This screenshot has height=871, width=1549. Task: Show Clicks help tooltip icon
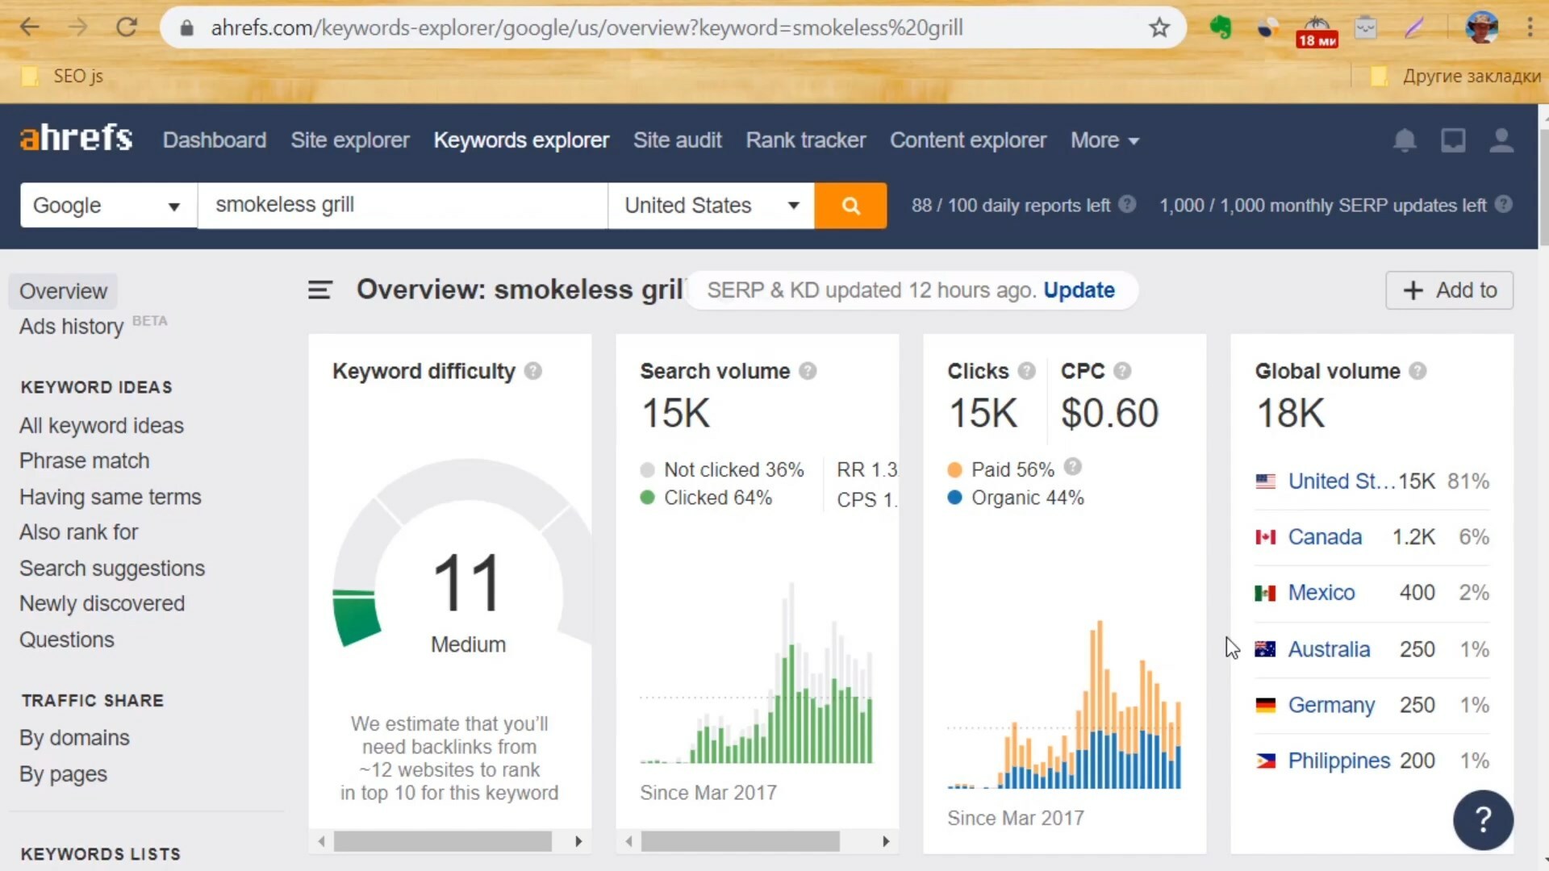(x=1026, y=371)
